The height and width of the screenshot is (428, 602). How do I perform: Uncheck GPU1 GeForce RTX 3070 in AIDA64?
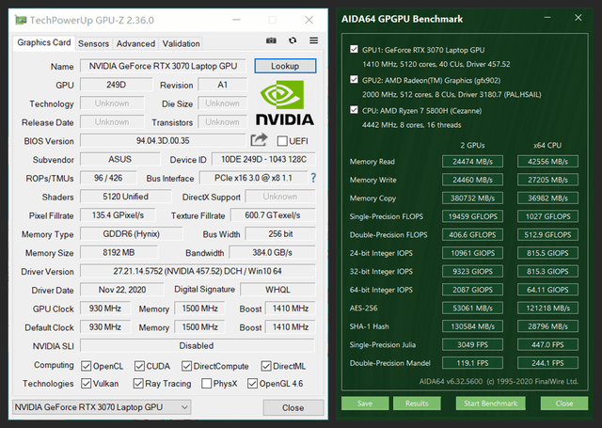[x=354, y=49]
